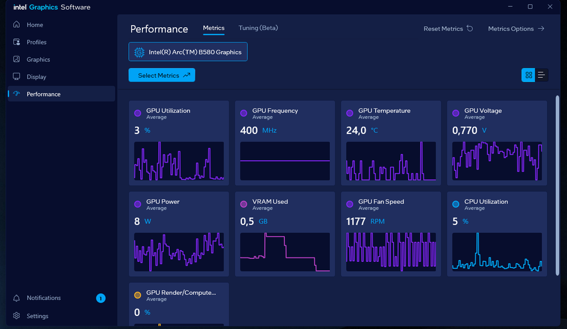Switch to the Tuning (Beta) tab
Screen dimensions: 567x329
[258, 28]
